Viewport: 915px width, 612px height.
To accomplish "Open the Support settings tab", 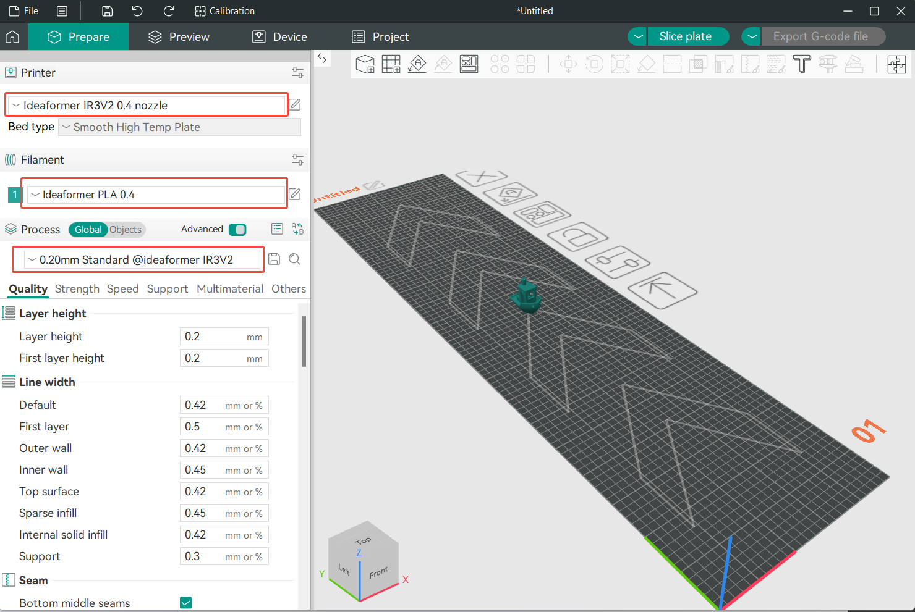I will pyautogui.click(x=168, y=289).
